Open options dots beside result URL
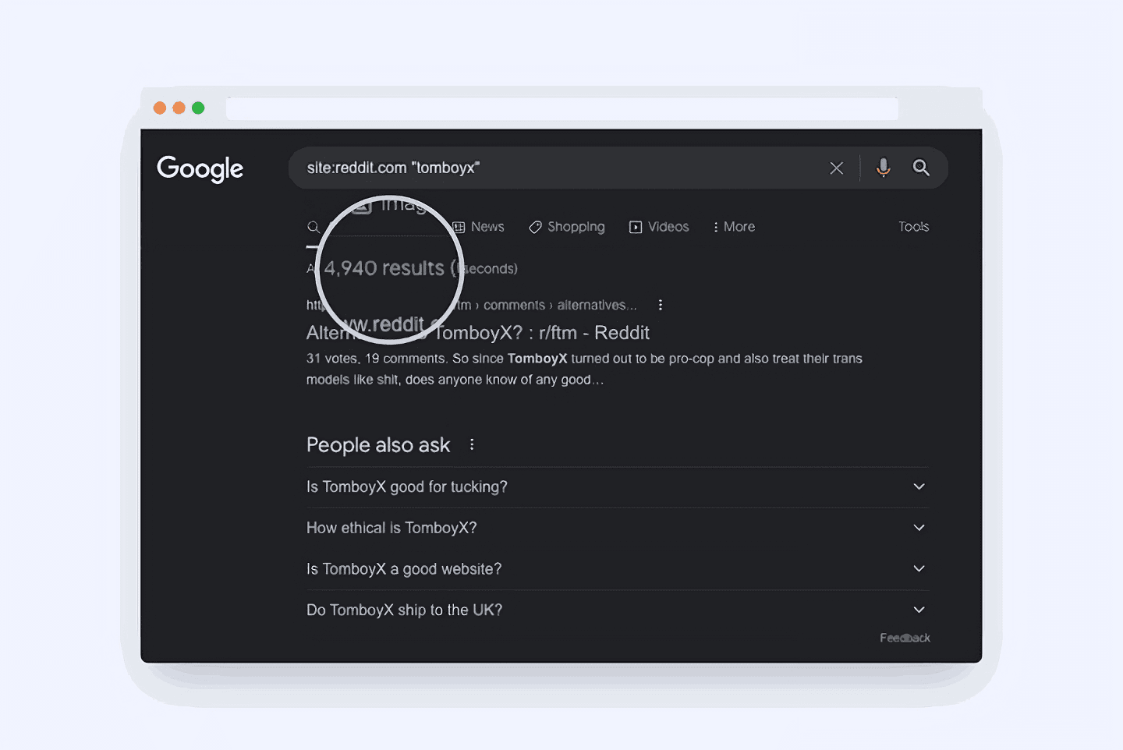1123x750 pixels. tap(661, 305)
